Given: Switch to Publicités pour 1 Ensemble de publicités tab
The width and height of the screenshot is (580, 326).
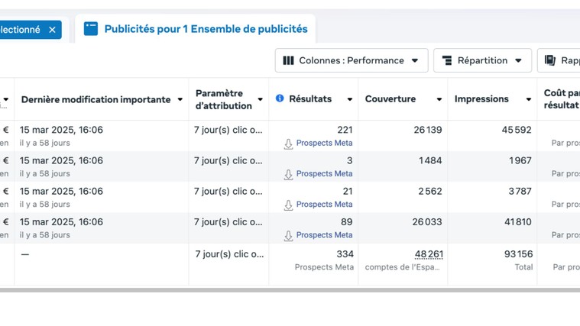Looking at the screenshot, I should pos(196,29).
